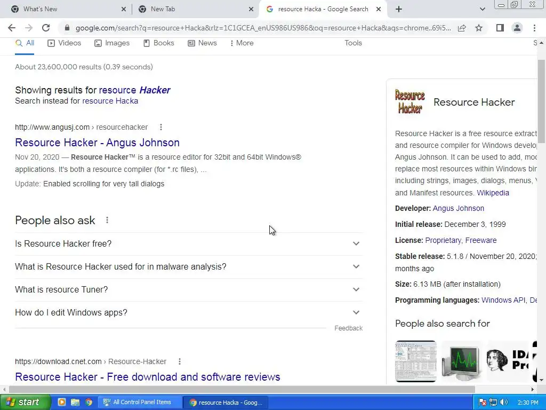Open options dots beside angusj.com result

[161, 127]
